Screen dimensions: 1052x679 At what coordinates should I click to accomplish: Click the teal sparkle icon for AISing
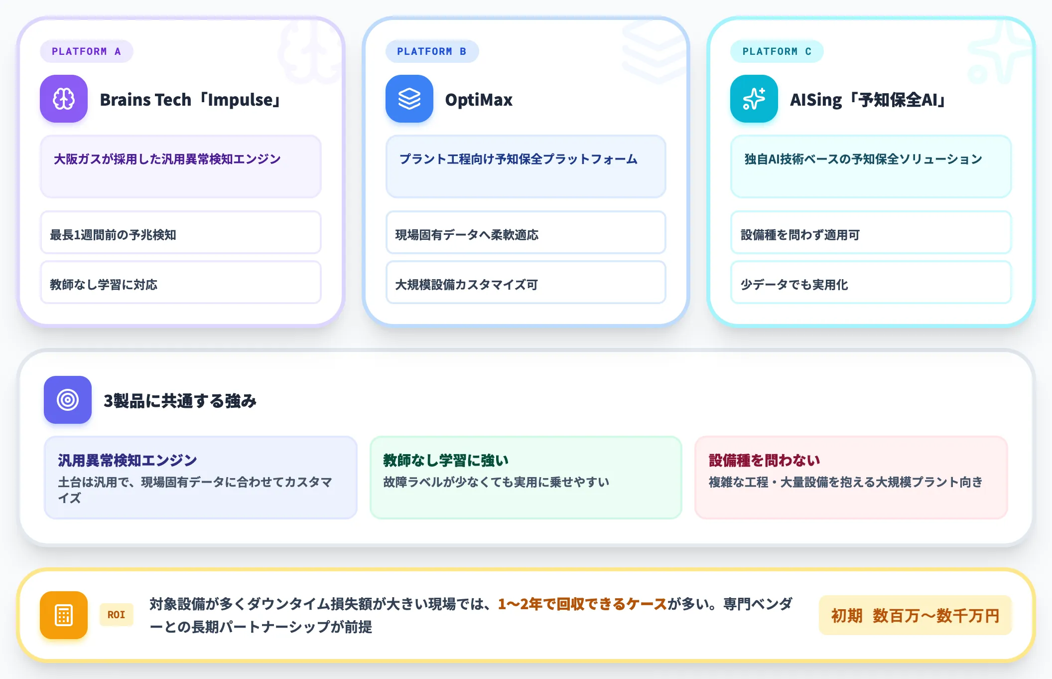(754, 99)
